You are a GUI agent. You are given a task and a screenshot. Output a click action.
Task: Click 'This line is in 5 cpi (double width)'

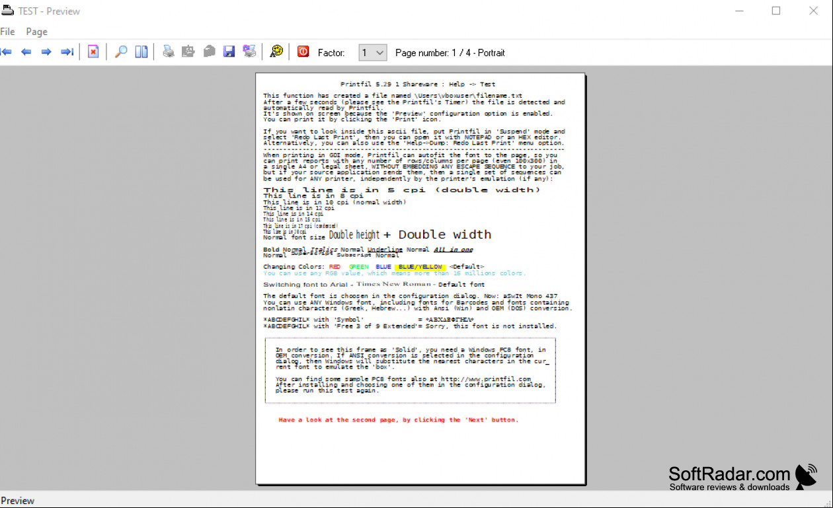click(x=402, y=190)
